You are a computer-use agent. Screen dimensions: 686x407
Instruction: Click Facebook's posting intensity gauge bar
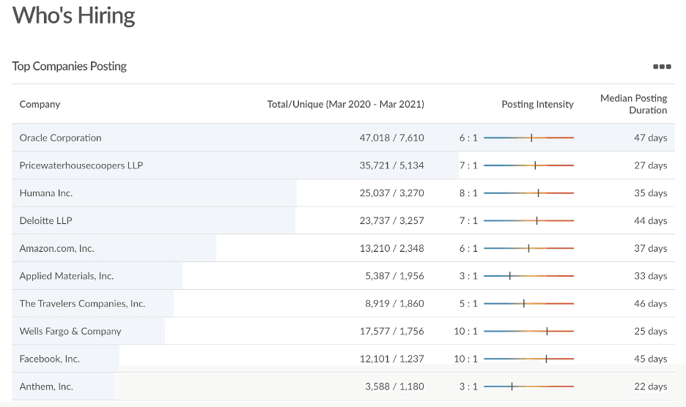coord(528,359)
